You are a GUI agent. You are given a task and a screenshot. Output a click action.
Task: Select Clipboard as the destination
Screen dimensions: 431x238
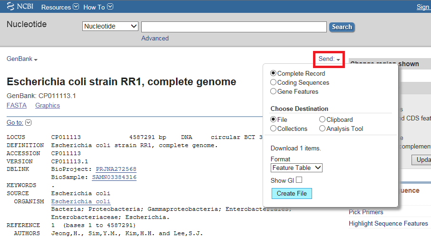tap(323, 119)
